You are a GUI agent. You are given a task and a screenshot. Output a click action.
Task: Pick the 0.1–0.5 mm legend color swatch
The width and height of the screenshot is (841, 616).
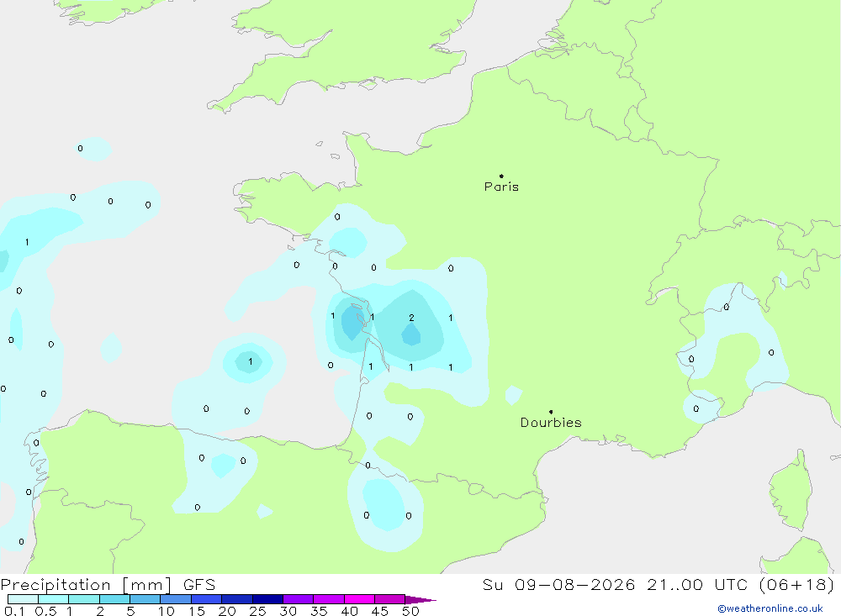tap(23, 599)
